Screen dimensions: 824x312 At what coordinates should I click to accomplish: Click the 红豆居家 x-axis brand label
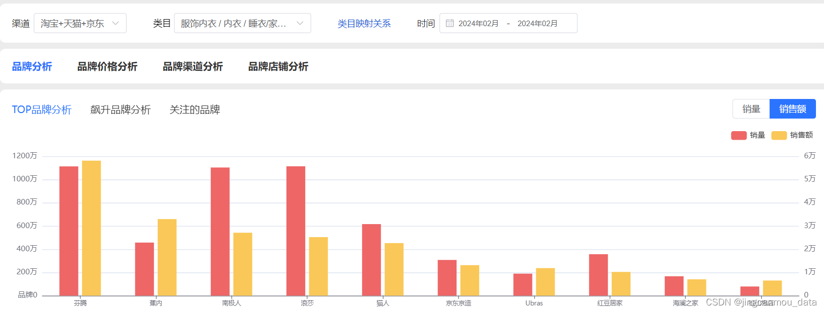coord(610,303)
